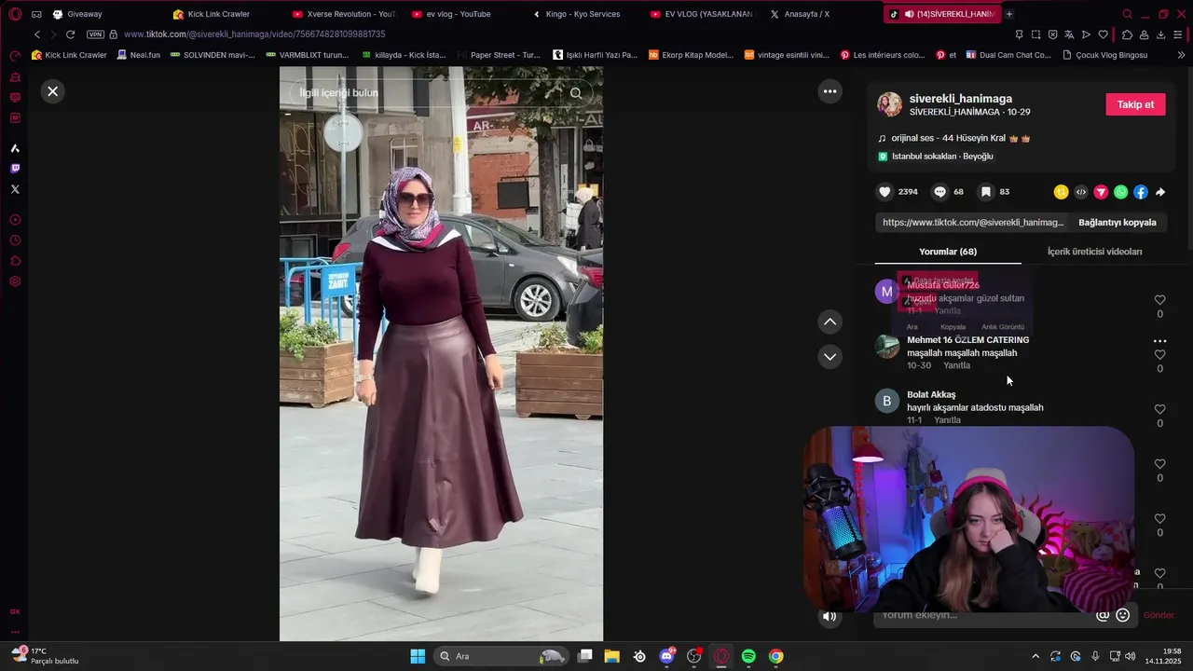Viewport: 1193px width, 671px height.
Task: Open options for Mehmet 16 ÖZLEM CATERING's comment
Action: click(x=1159, y=341)
